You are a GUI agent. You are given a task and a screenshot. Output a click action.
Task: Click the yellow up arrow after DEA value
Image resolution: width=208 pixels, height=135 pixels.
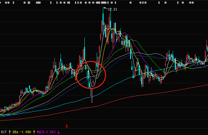[x=34, y=132]
